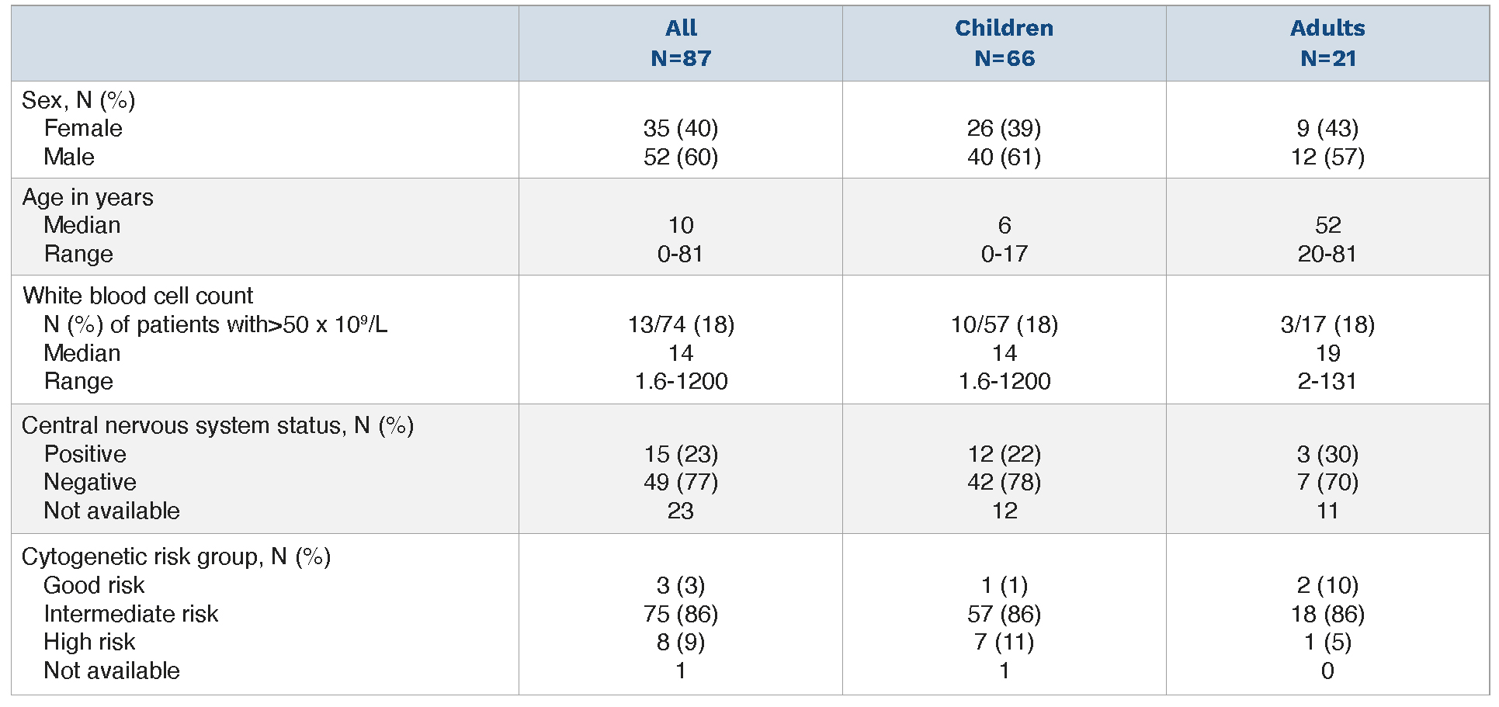The width and height of the screenshot is (1499, 707).
Task: Select the 'Adults N=21' column header
Action: click(1327, 43)
